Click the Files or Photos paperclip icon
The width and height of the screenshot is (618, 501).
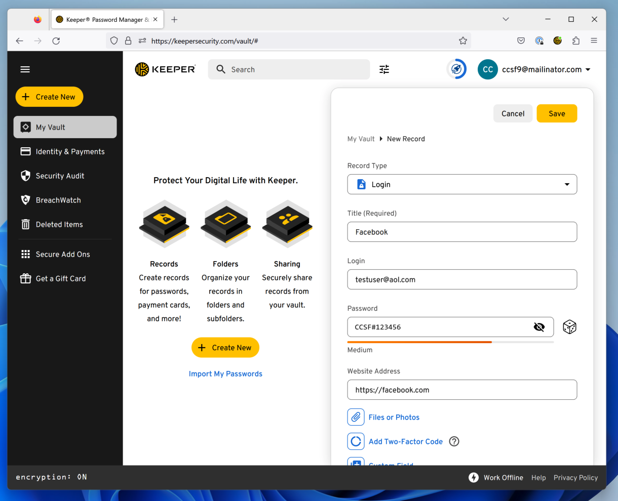(356, 417)
